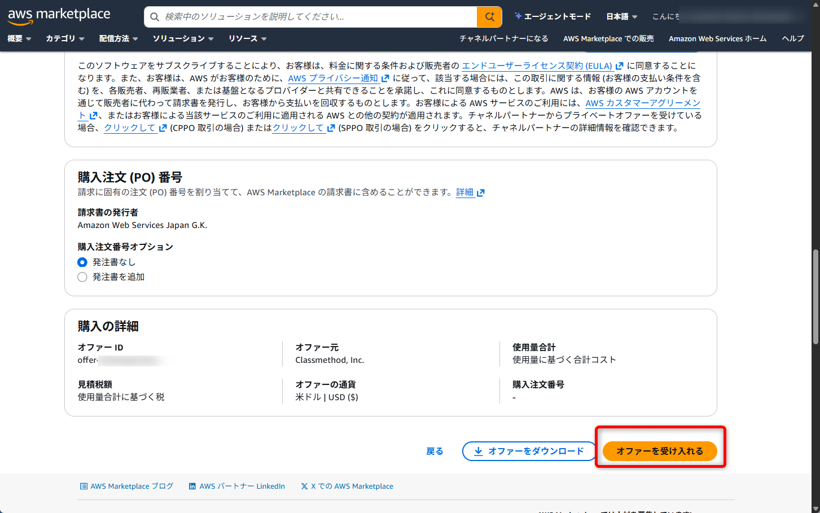Viewport: 820px width, 513px height.
Task: Open the エンドユーザーライセンス契約 (EULA) link
Action: pyautogui.click(x=537, y=66)
